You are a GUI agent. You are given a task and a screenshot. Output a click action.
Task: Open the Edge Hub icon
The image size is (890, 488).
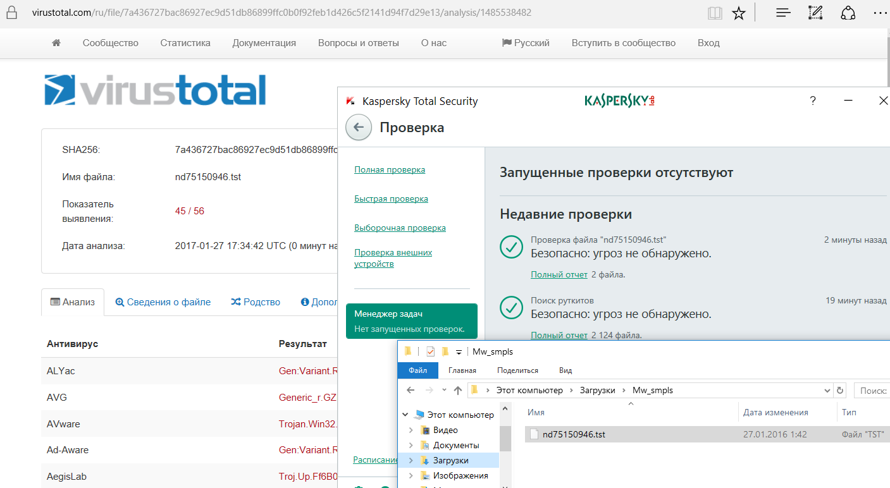(783, 13)
